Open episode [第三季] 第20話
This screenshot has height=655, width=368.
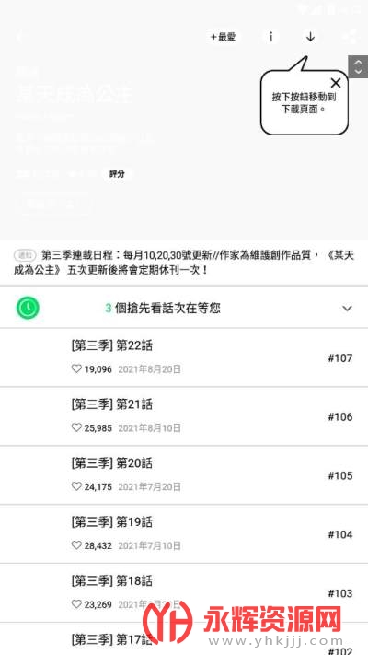click(x=184, y=475)
